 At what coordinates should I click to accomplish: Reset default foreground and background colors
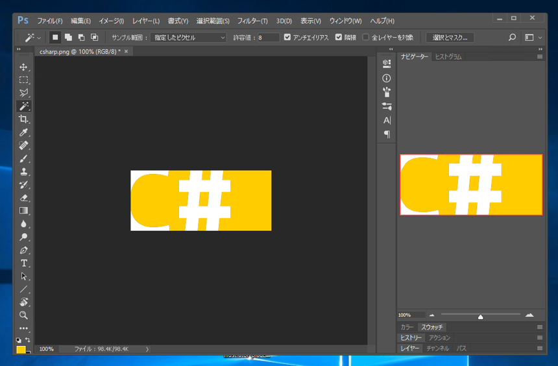[19, 340]
